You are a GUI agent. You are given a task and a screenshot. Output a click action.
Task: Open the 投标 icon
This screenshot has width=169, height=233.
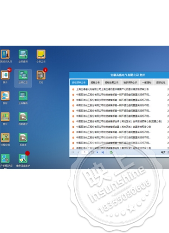click(5, 96)
